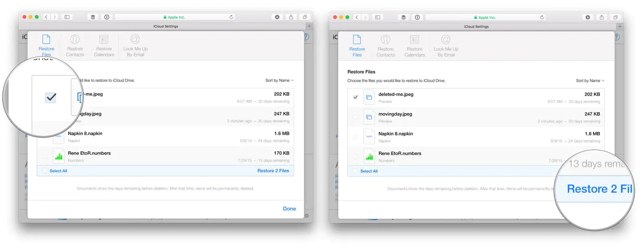Select Rene EtoR.numbers file name in right window

400,153
